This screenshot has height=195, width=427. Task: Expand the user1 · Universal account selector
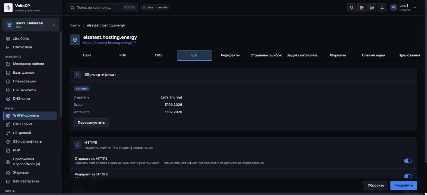tap(31, 25)
